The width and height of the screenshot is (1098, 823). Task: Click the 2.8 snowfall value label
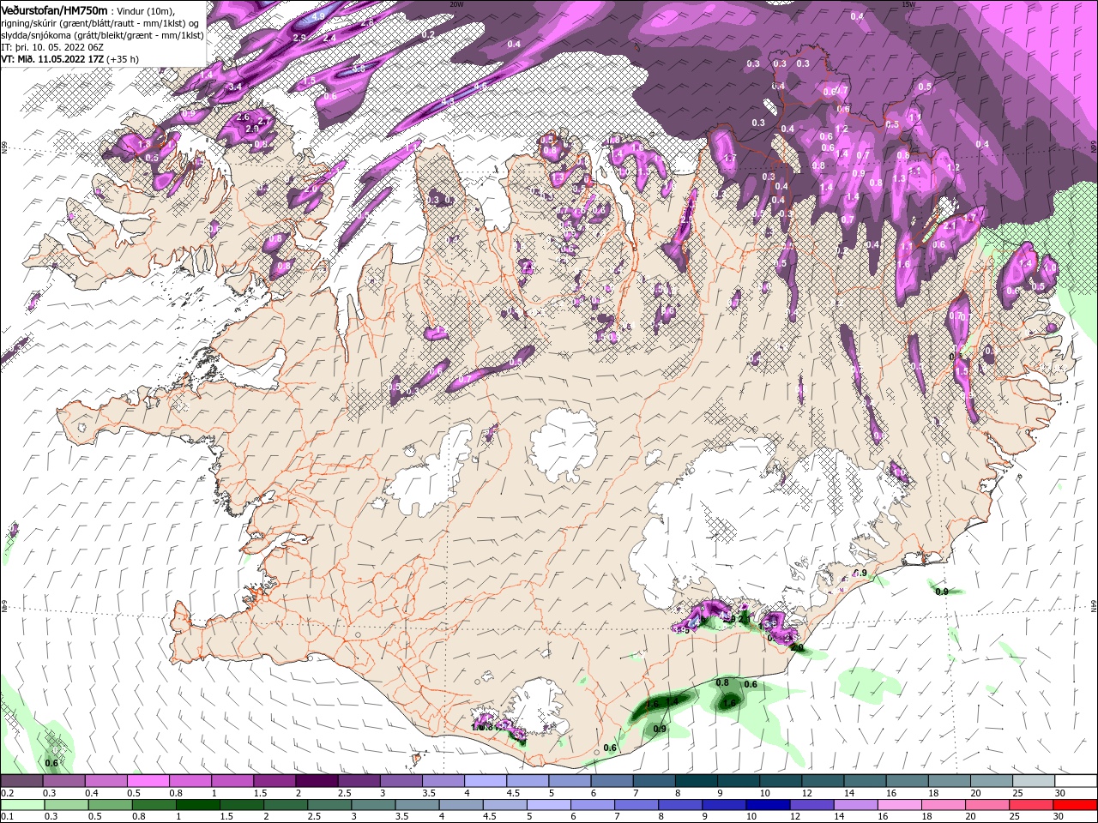[x=366, y=23]
